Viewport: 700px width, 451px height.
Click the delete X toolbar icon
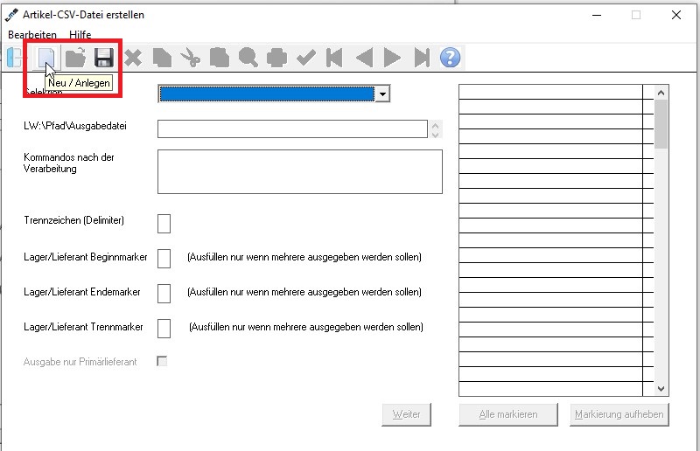tap(133, 58)
